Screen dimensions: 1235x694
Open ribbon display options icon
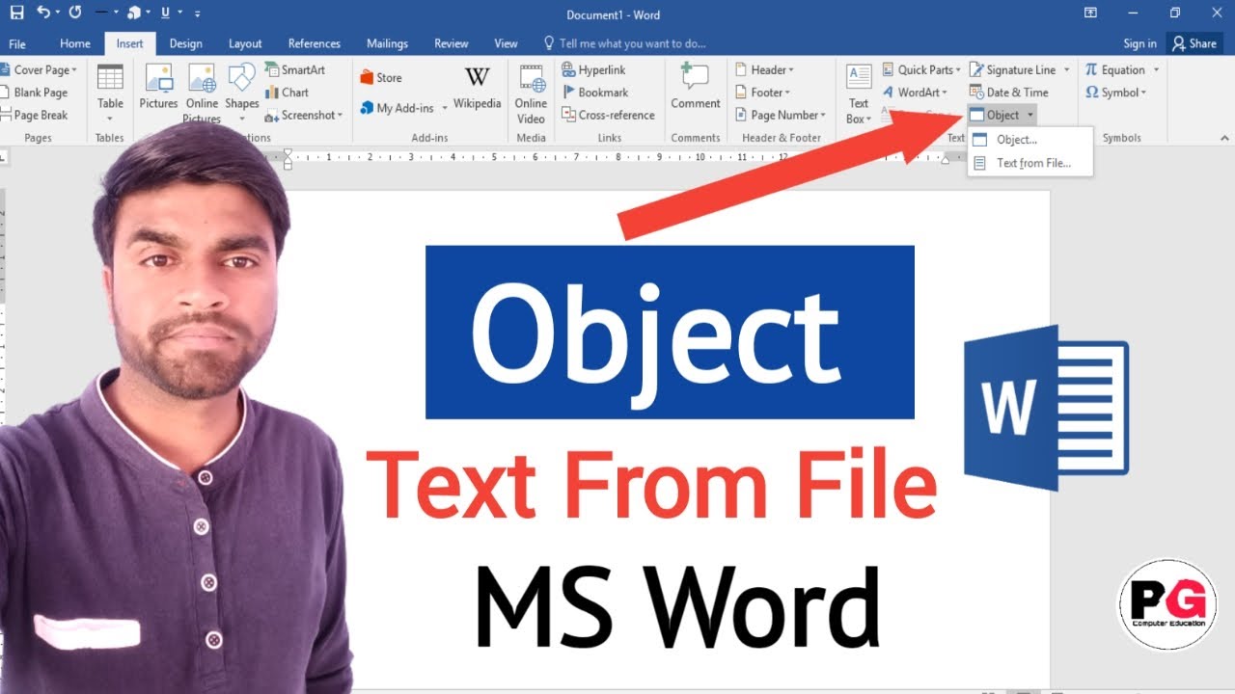1090,13
